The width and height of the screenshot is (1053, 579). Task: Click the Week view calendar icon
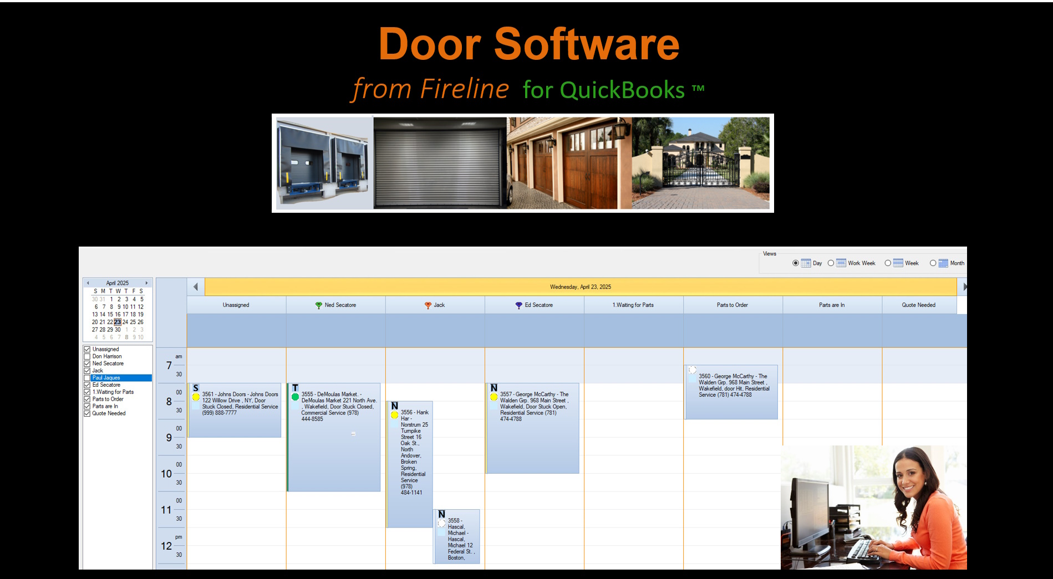tap(898, 263)
